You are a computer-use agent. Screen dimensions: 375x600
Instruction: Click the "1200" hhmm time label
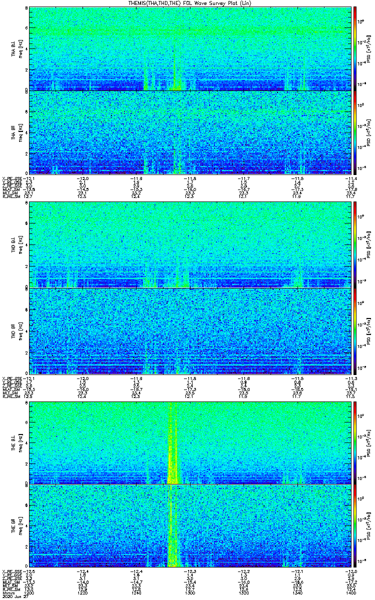pos(29,593)
